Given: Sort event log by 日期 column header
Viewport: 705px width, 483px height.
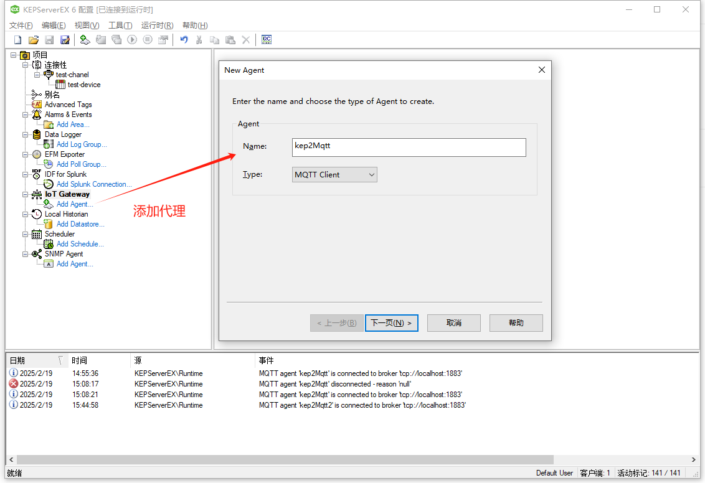Looking at the screenshot, I should 36,360.
